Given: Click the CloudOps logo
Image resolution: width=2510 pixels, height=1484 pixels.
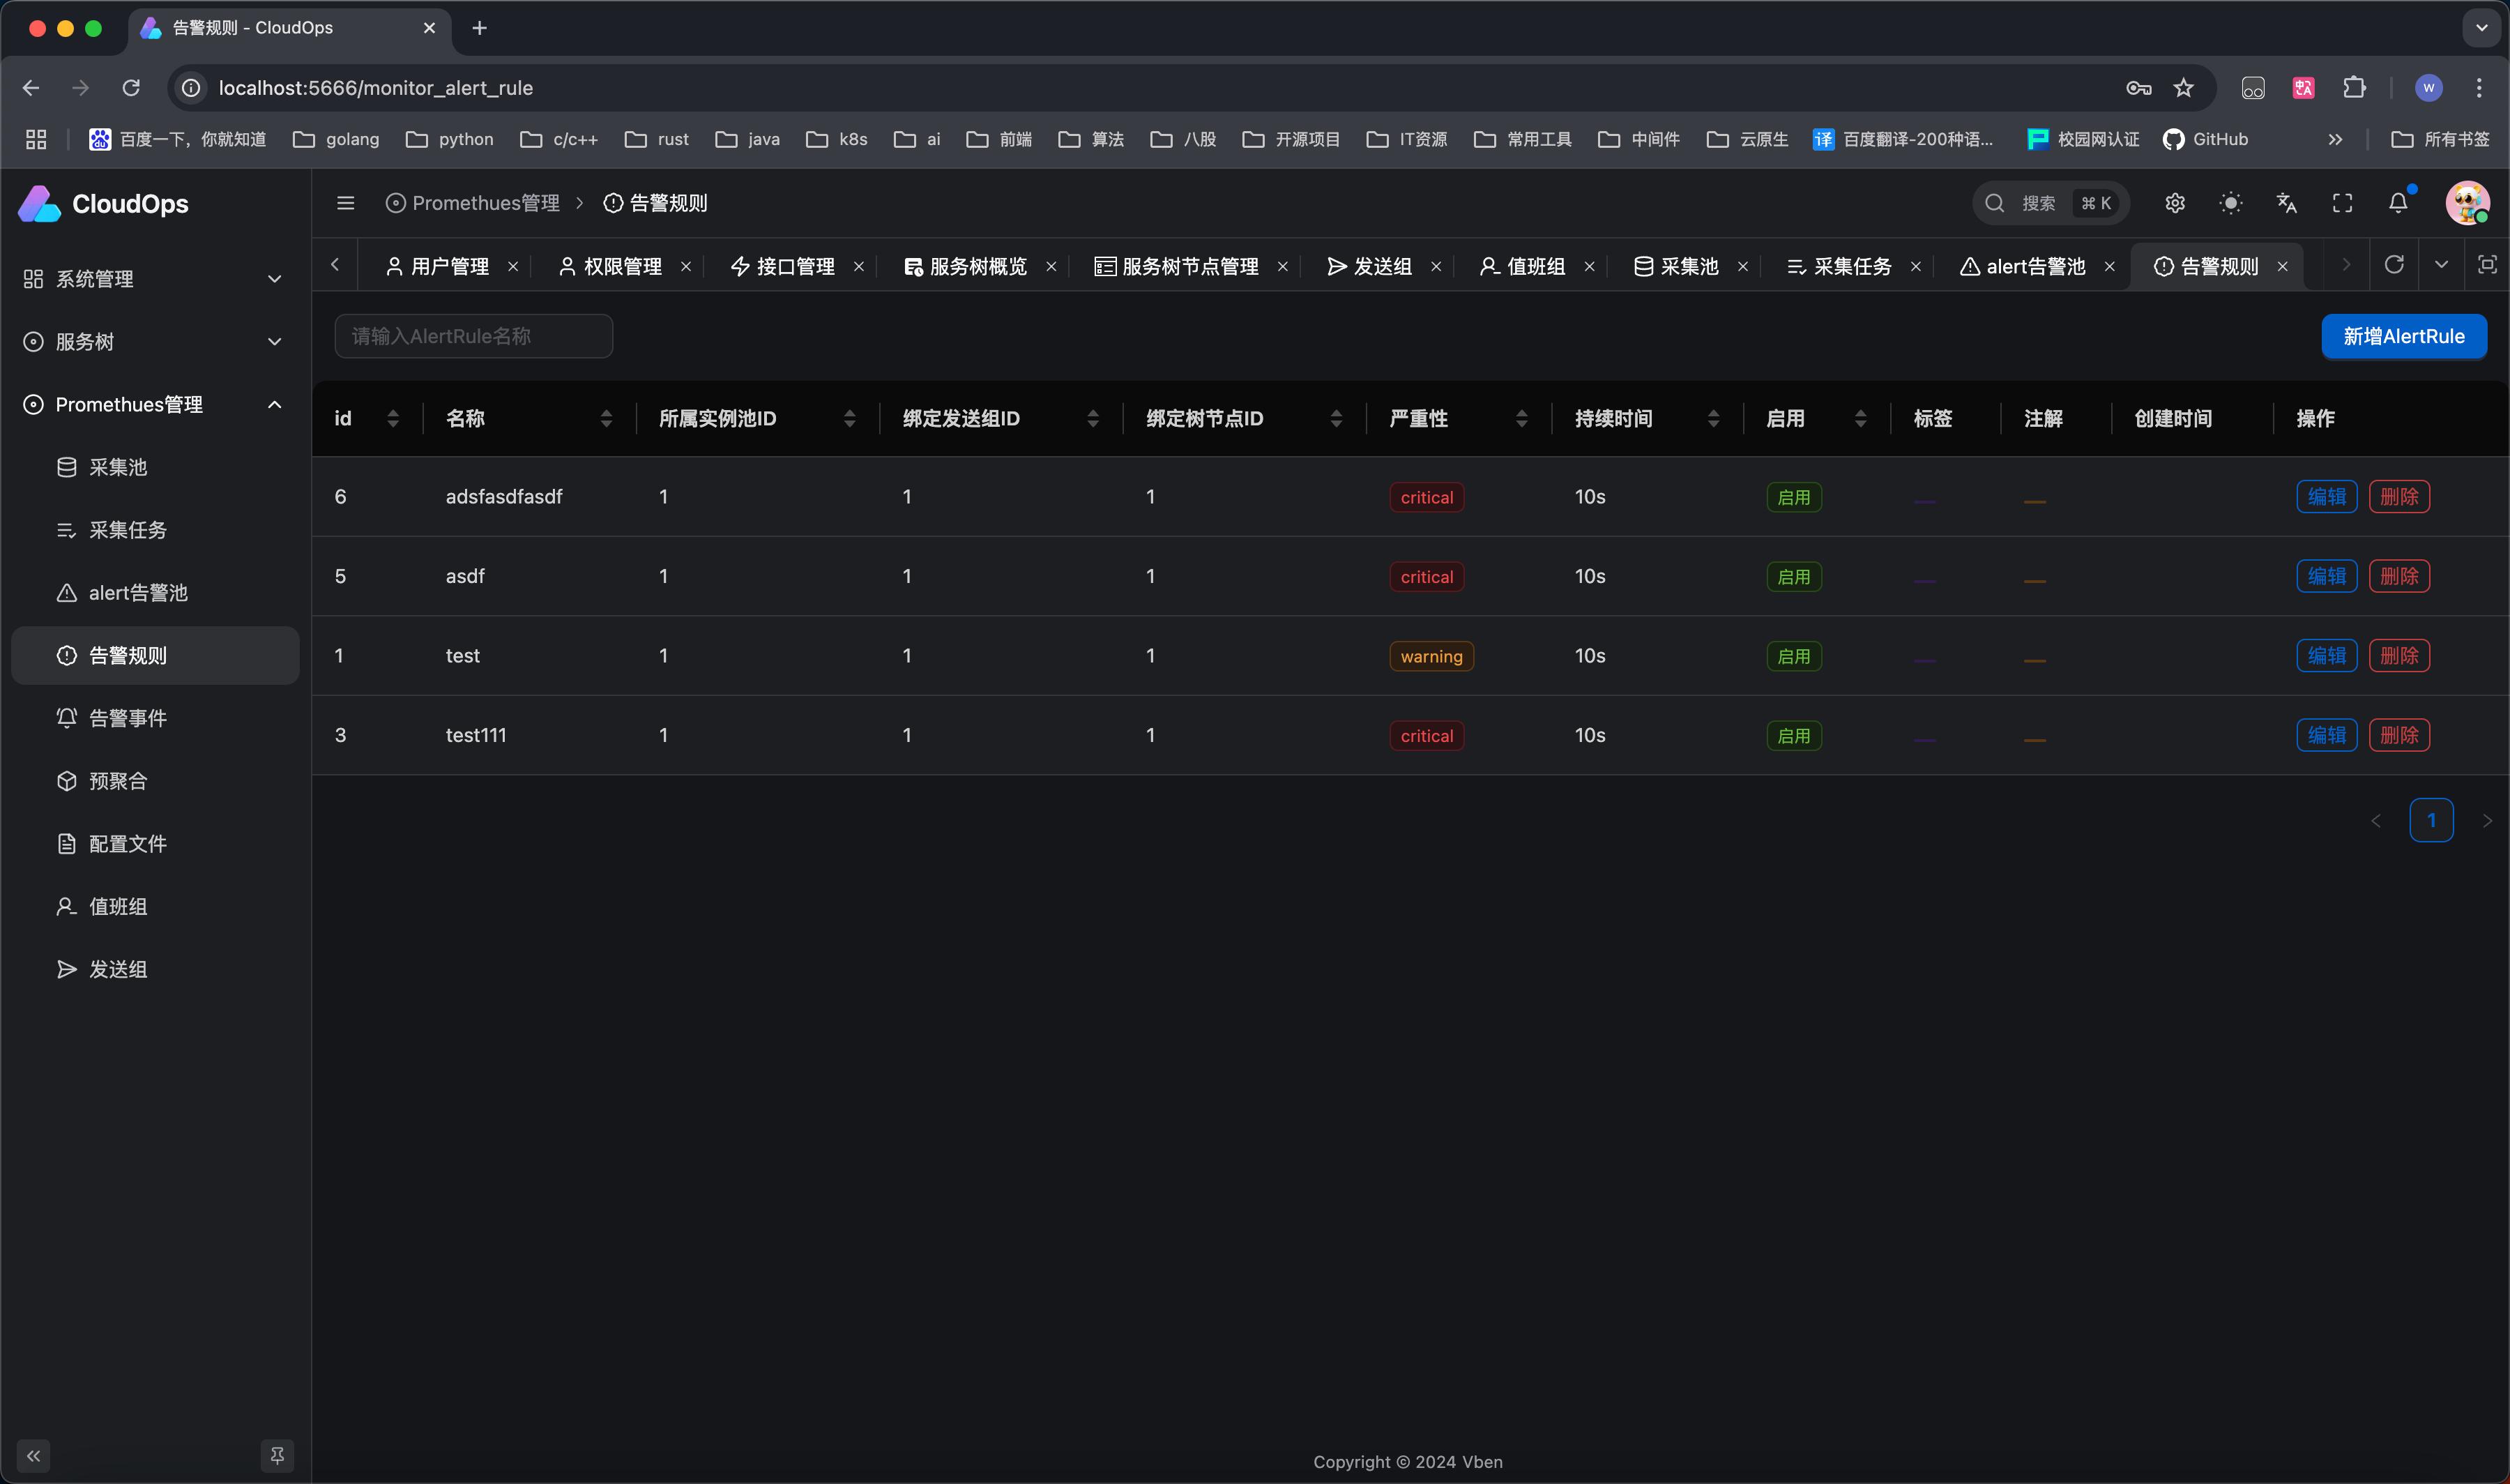Looking at the screenshot, I should pos(104,204).
